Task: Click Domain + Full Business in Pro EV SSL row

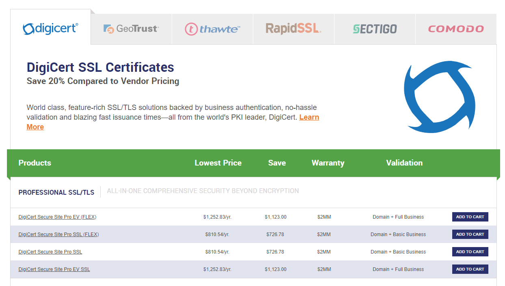Action: (x=398, y=269)
